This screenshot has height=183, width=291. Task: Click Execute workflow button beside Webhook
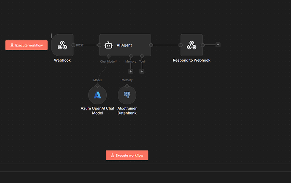tap(26, 45)
